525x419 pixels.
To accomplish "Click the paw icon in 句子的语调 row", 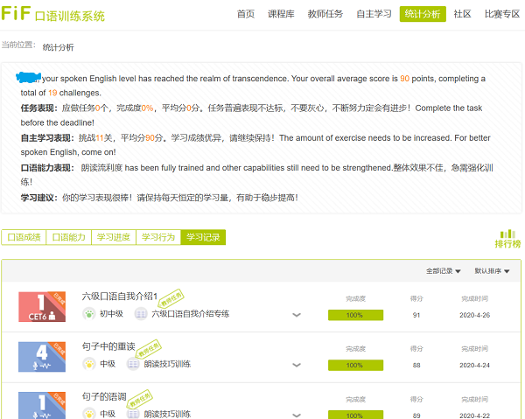I will [89, 414].
